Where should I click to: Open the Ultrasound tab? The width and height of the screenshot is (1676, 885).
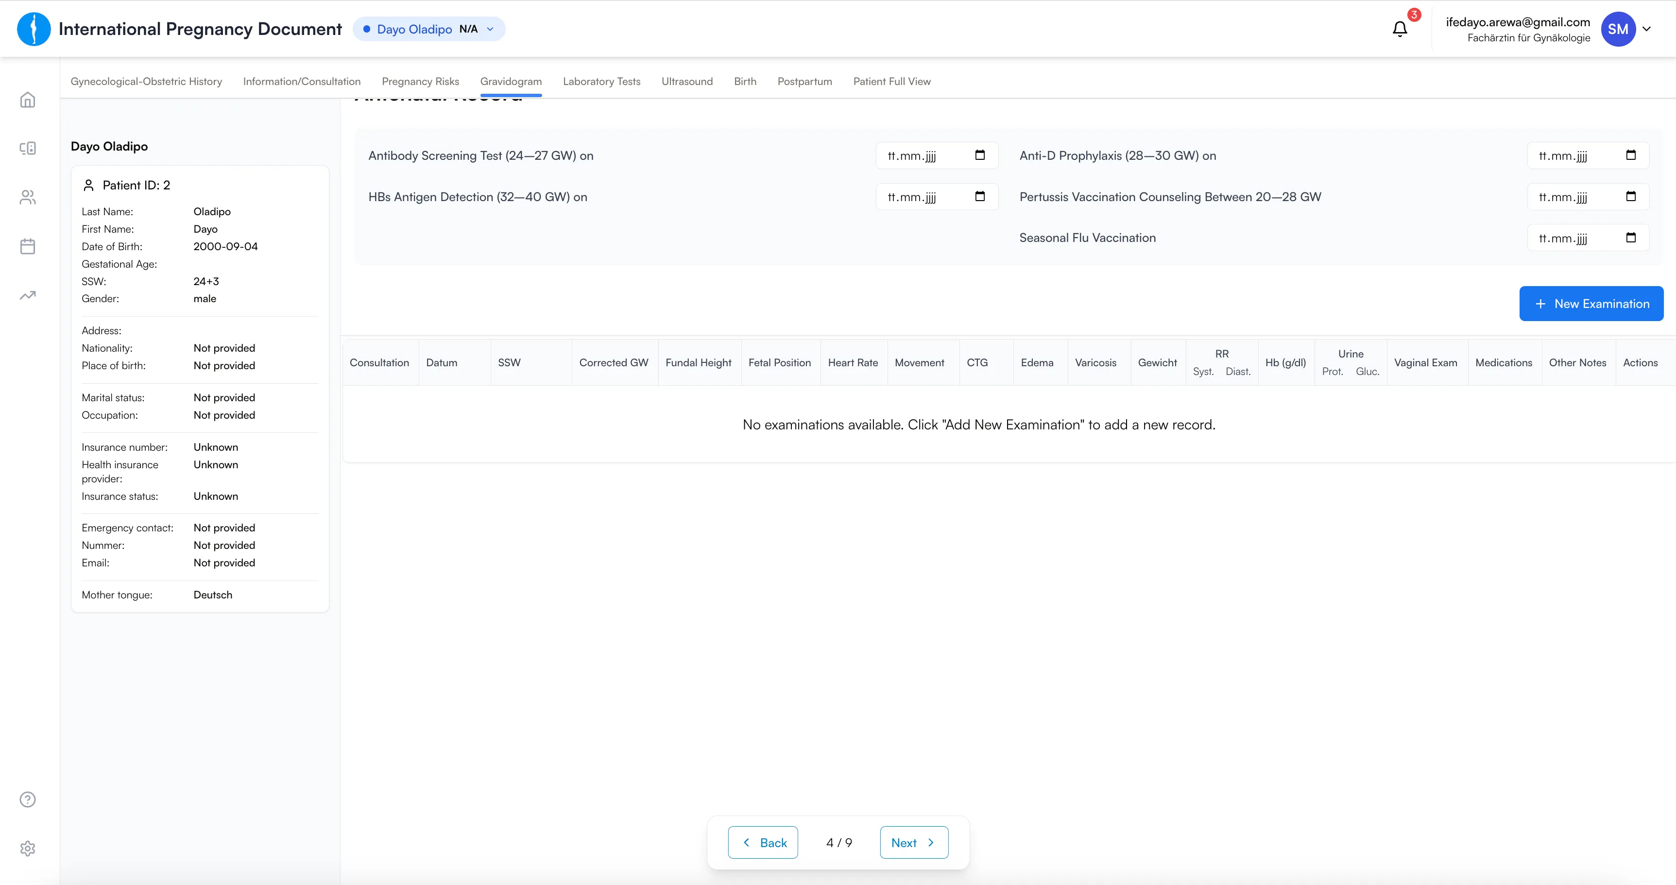coord(686,81)
